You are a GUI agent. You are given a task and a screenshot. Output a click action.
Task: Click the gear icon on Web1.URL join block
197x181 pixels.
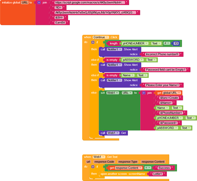[144, 93]
